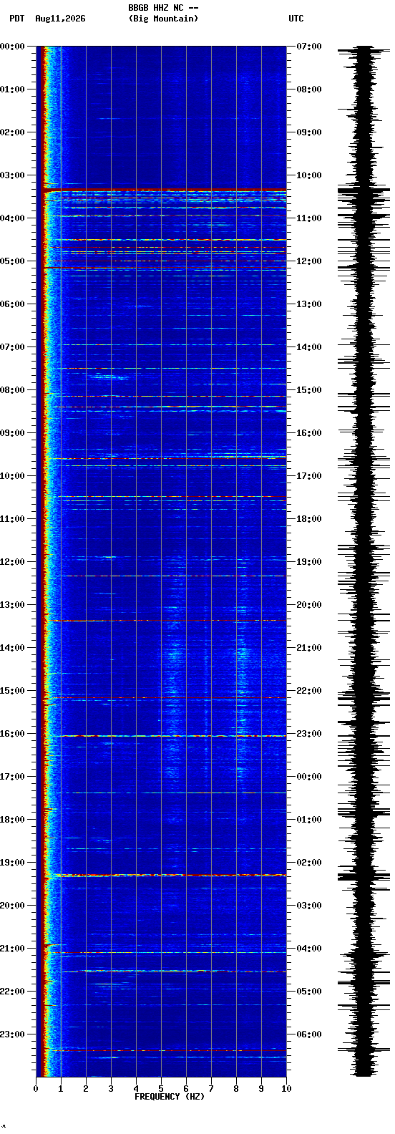
Task: Click the 00:00 label on PDT axis
Action: (12, 47)
